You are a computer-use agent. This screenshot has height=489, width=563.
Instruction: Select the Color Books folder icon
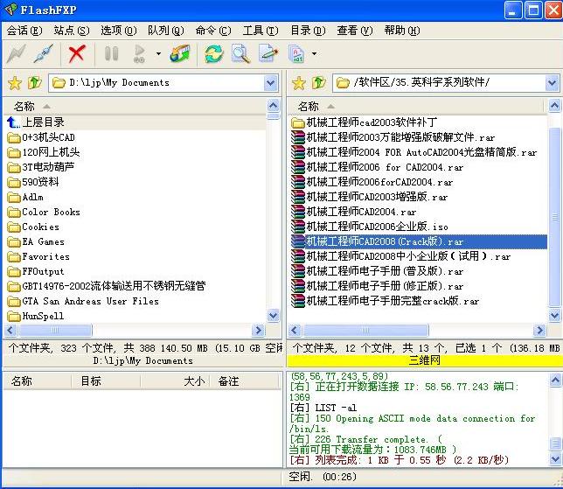14,212
